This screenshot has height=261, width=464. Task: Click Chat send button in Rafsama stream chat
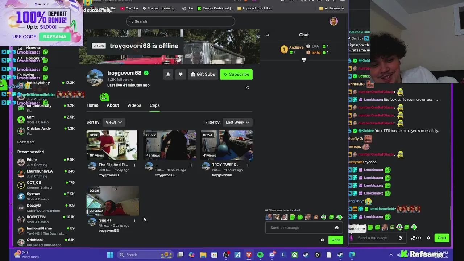pos(442,238)
